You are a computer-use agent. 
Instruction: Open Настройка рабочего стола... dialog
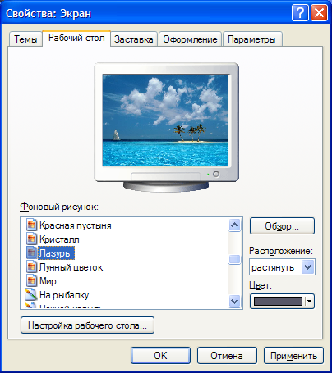(87, 325)
